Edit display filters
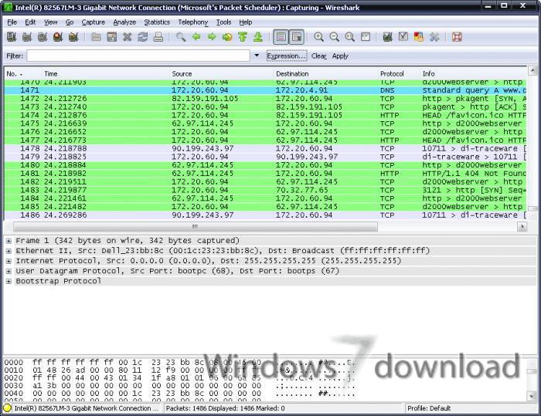This screenshot has height=416, width=541. (403, 37)
